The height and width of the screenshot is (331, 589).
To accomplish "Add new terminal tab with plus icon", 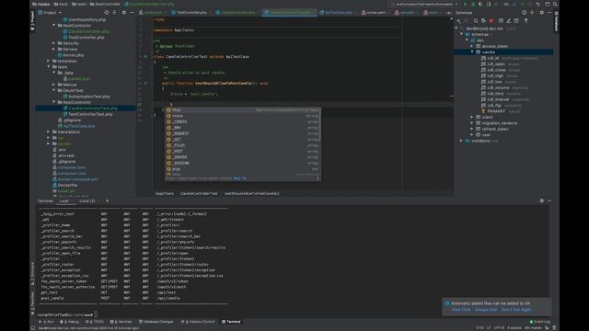I will (x=107, y=200).
